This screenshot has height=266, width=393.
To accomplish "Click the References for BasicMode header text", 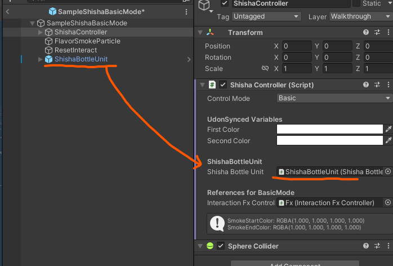I will (251, 193).
